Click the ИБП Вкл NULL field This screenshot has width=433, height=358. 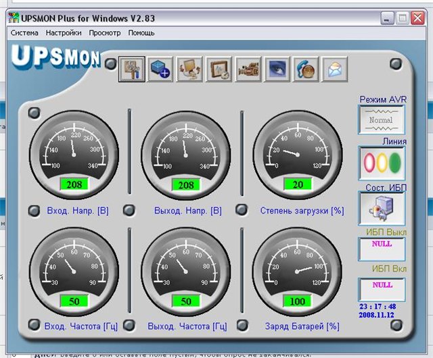coord(382,288)
